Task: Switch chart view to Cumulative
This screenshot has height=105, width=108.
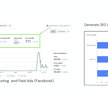Action: [62, 32]
